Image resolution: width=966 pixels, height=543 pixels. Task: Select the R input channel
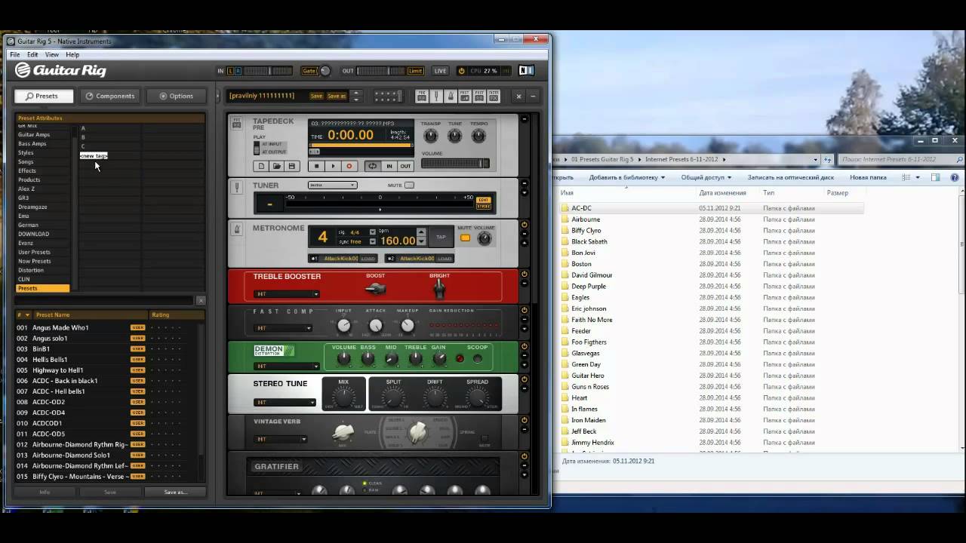238,71
